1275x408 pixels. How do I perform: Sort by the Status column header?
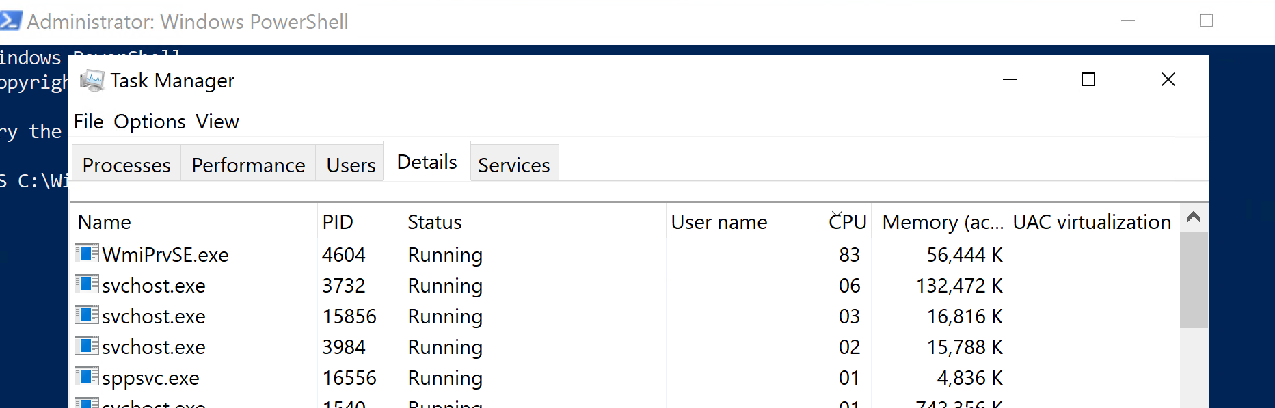click(535, 222)
